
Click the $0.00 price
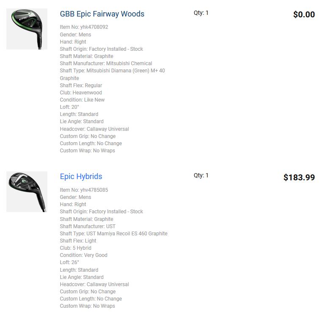click(303, 15)
